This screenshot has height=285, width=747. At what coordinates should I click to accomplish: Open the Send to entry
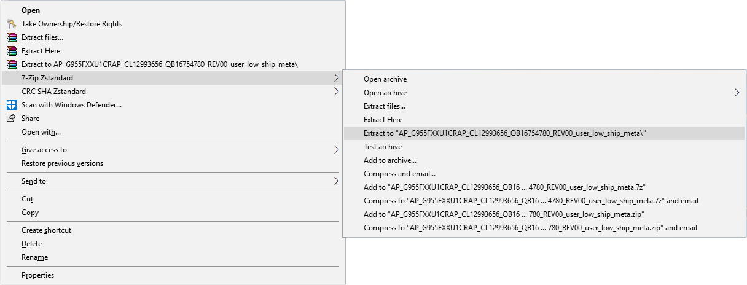click(173, 181)
